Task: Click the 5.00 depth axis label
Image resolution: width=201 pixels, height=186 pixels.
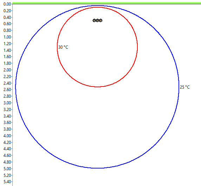Action: pos(7,169)
